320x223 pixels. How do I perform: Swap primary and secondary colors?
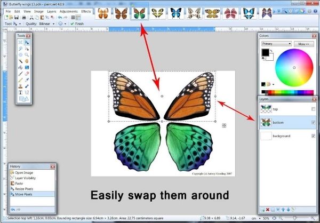pos(271,51)
